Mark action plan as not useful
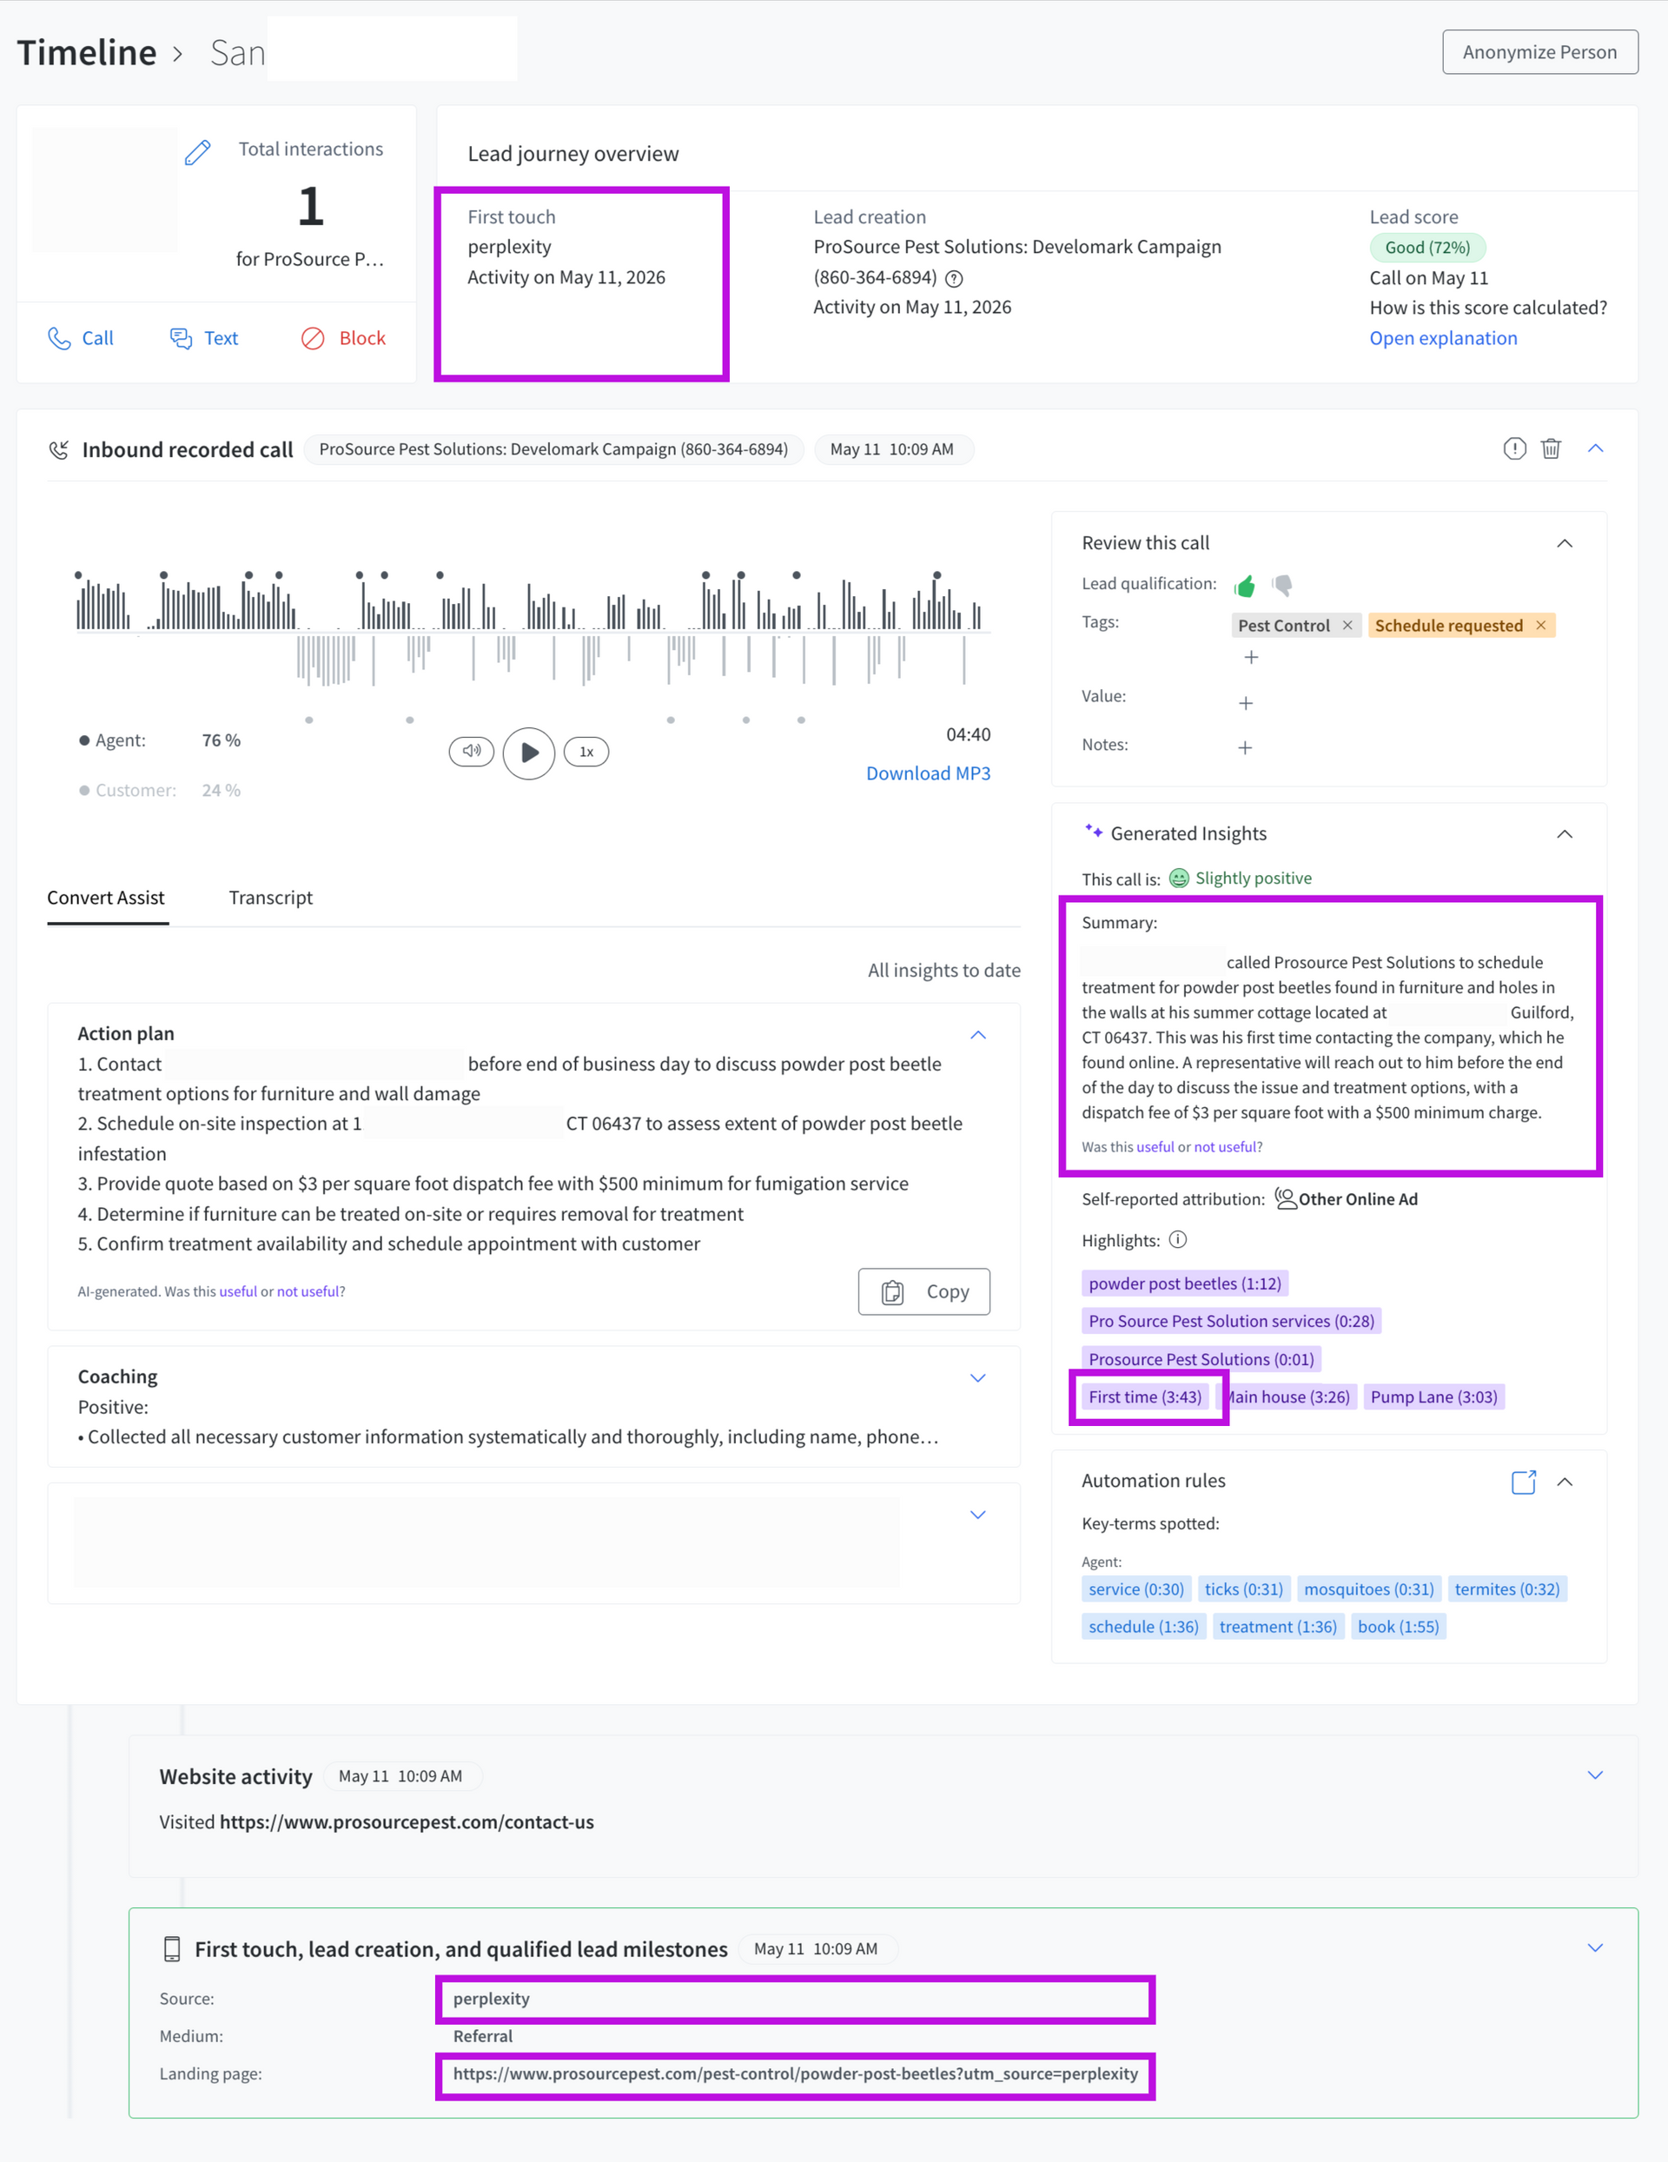1668x2162 pixels. (x=308, y=1292)
